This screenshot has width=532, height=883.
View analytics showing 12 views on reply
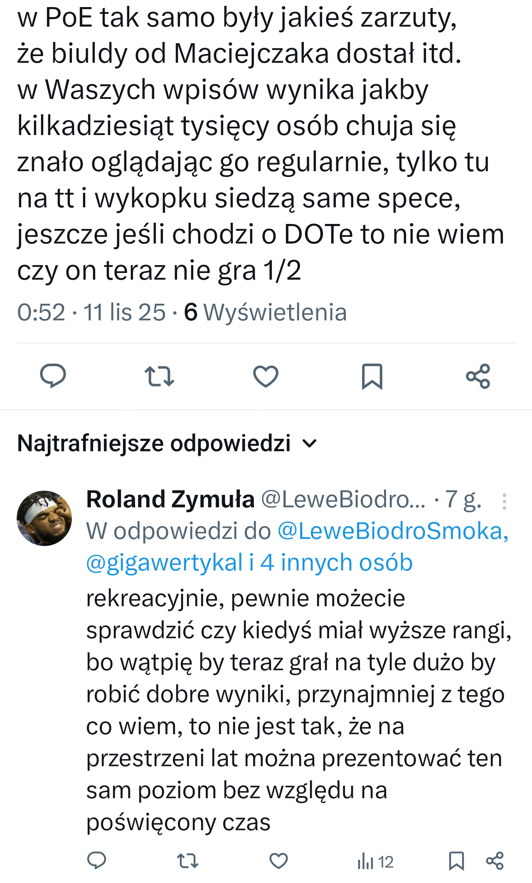pyautogui.click(x=375, y=861)
